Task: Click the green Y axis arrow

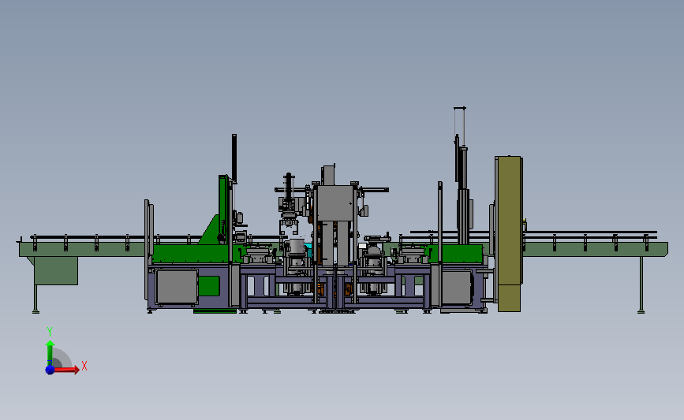Action: tap(50, 353)
